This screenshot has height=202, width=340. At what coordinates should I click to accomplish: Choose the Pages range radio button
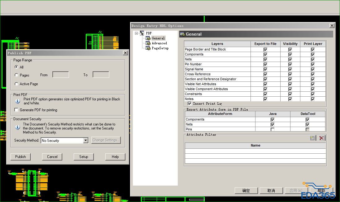coord(16,75)
